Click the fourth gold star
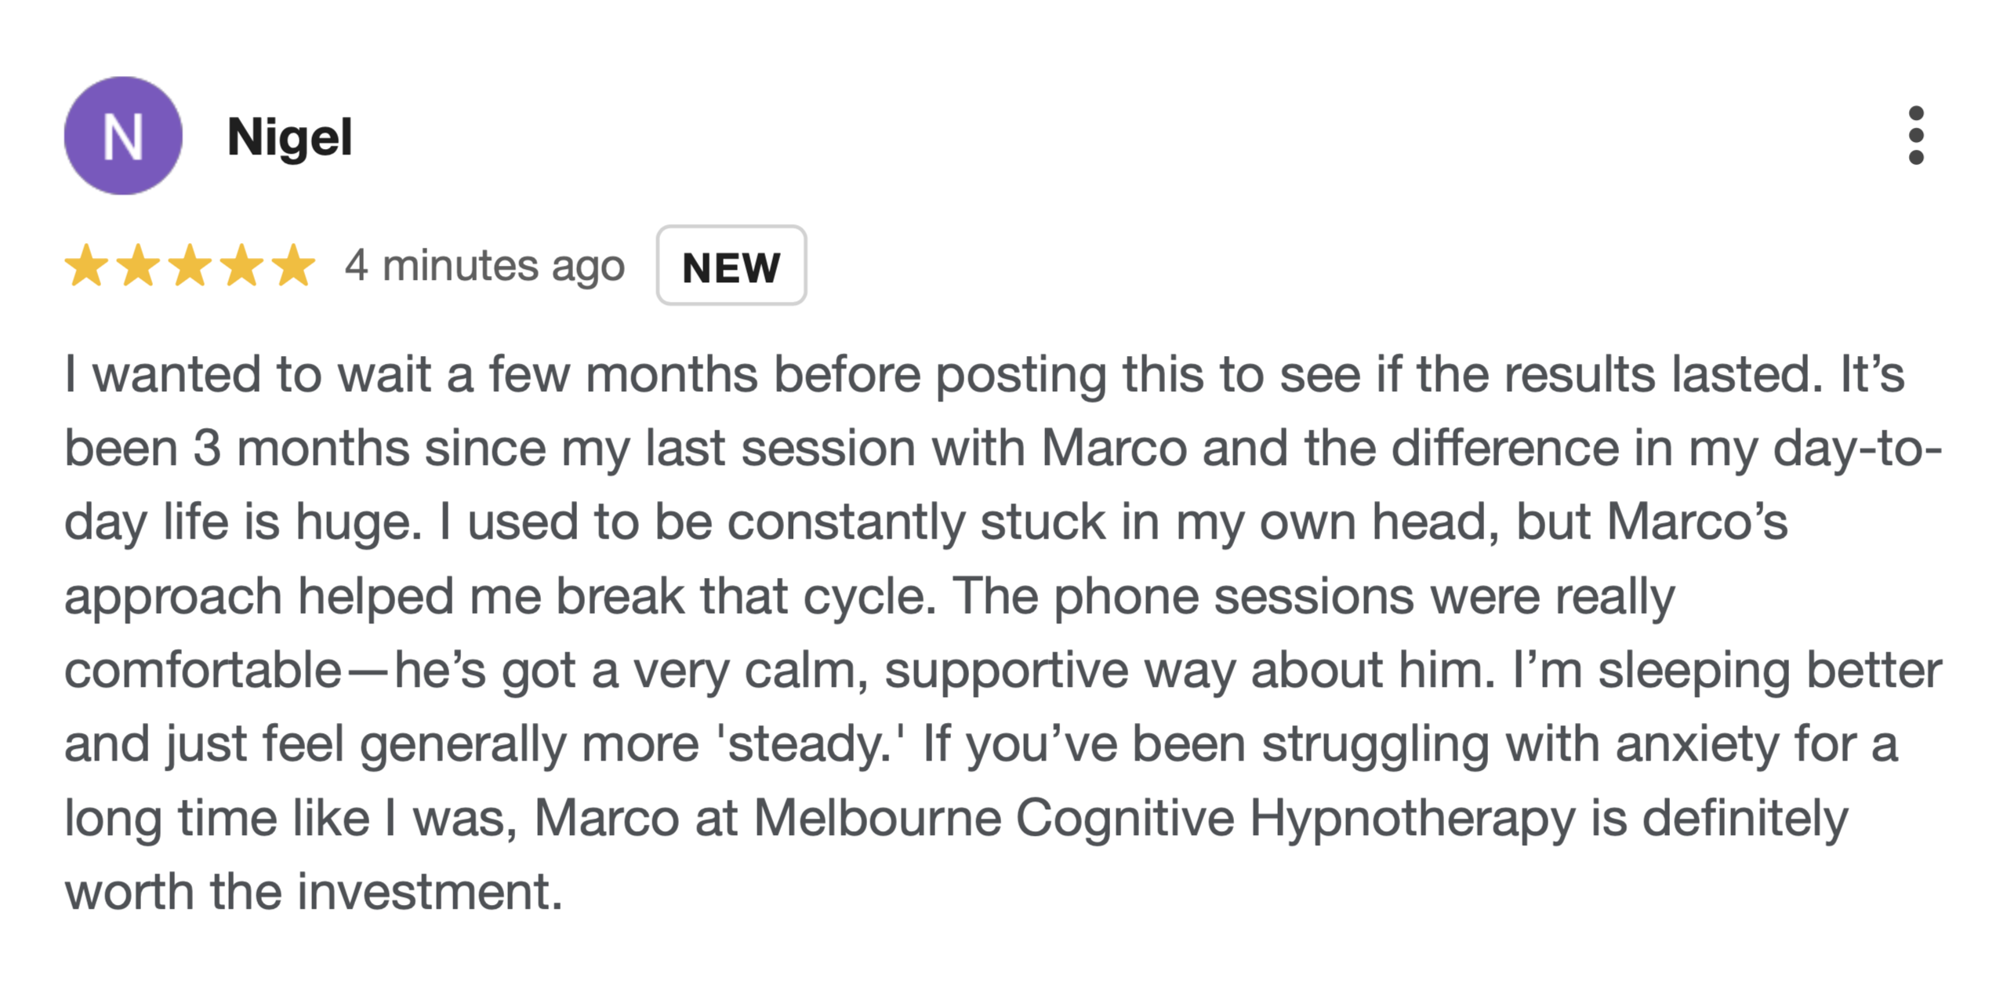 click(x=242, y=265)
